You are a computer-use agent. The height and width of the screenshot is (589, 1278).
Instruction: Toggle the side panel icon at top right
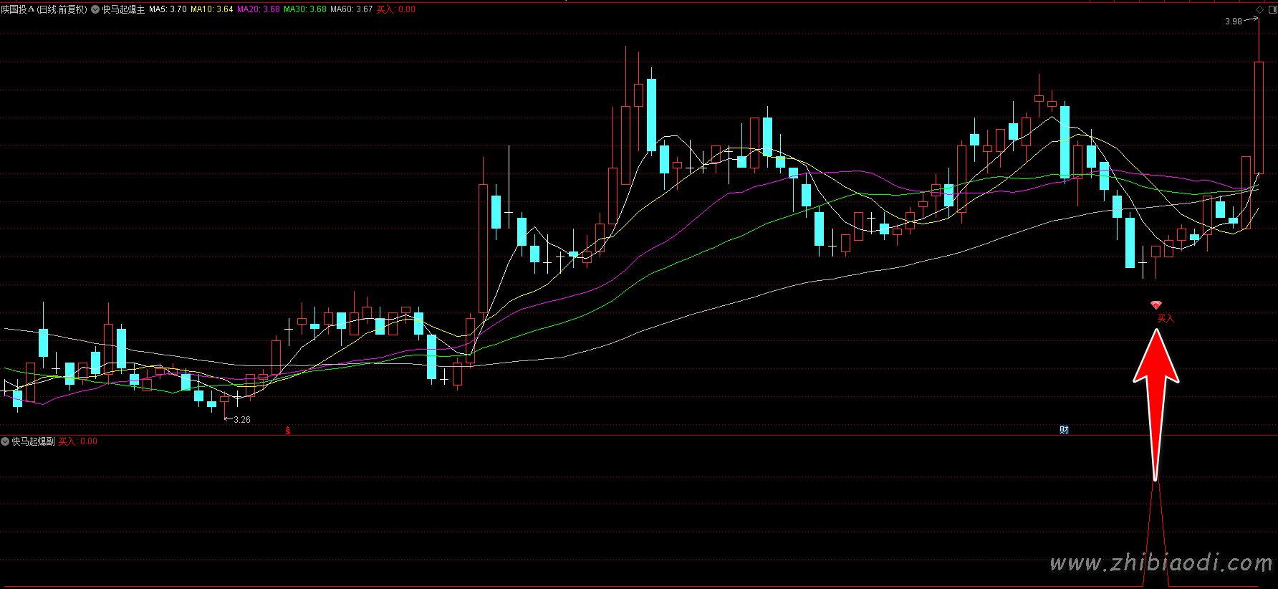pos(1272,9)
